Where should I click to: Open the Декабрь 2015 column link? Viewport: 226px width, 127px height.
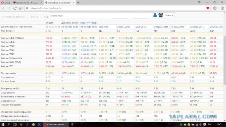(197, 27)
